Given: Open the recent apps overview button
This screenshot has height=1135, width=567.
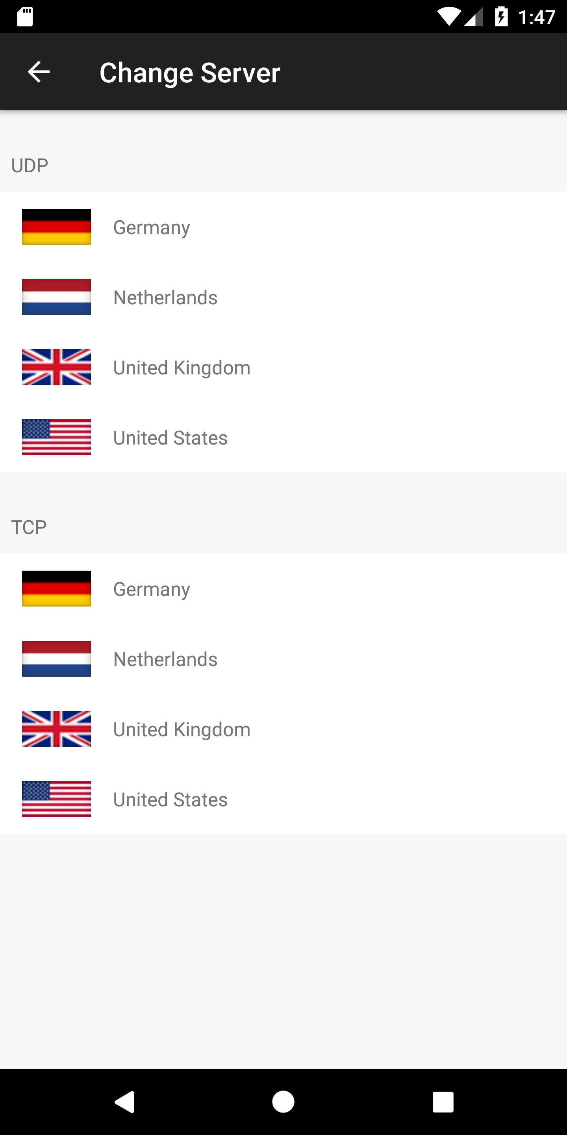Looking at the screenshot, I should tap(443, 1102).
